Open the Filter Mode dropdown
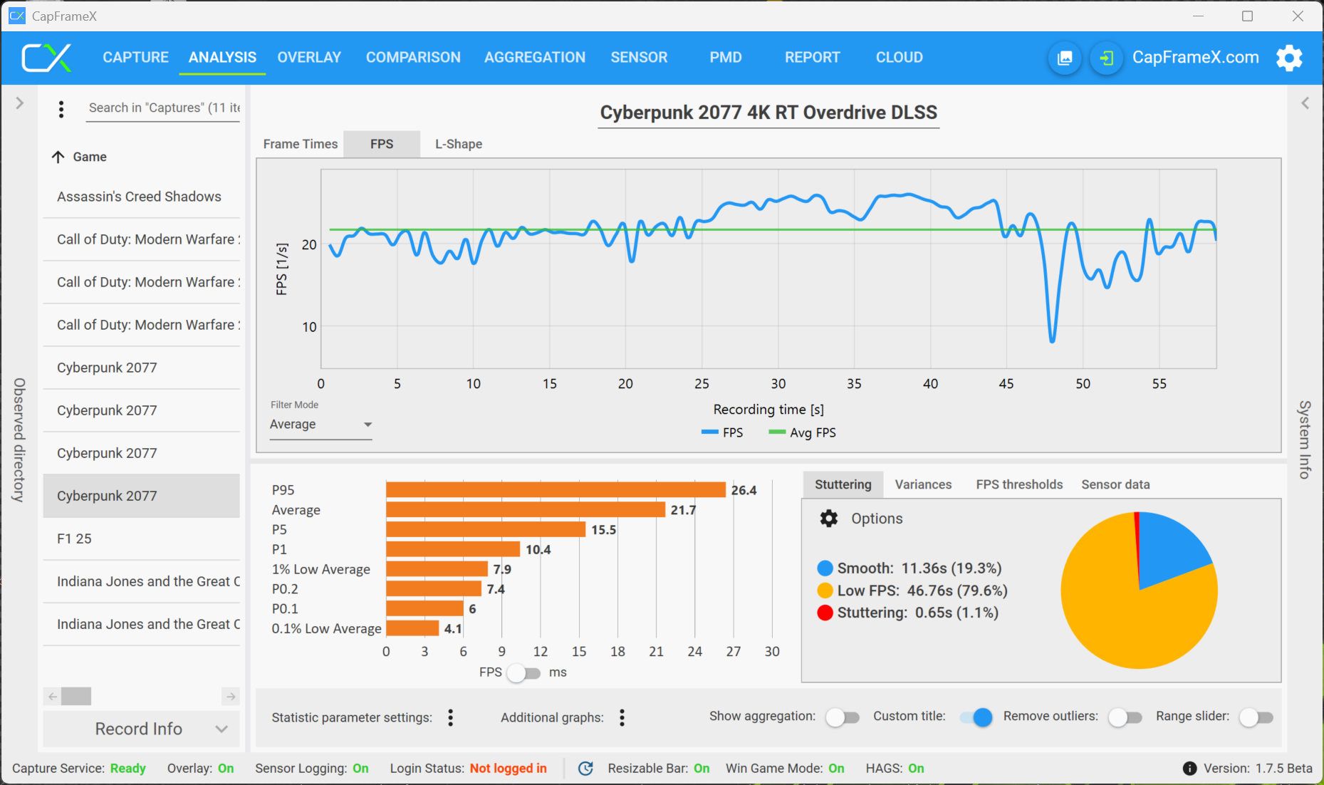This screenshot has height=785, width=1324. coord(320,425)
